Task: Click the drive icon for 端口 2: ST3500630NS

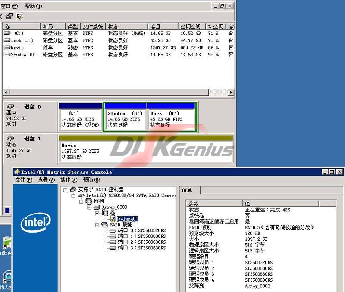Action: pos(113,242)
